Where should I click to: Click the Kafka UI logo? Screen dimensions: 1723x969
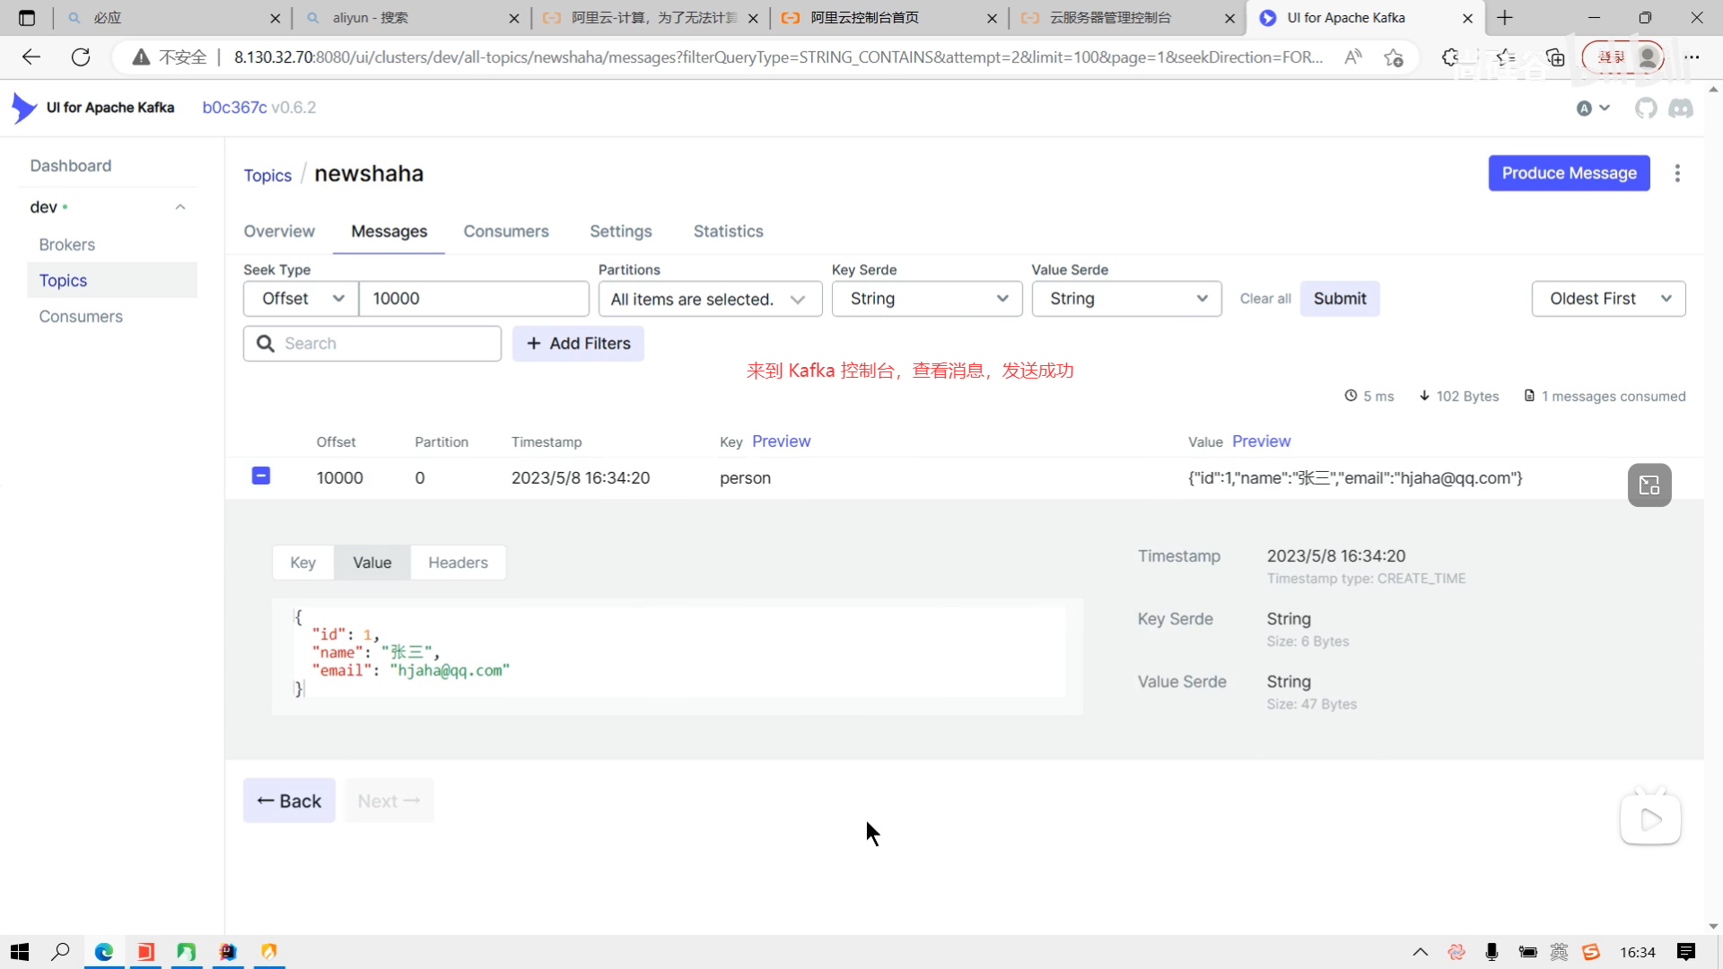24,108
